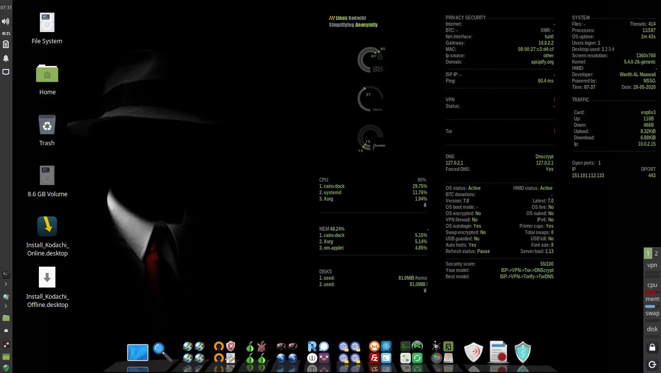
Task: Click the '60.4 ms' ping value
Action: click(545, 81)
